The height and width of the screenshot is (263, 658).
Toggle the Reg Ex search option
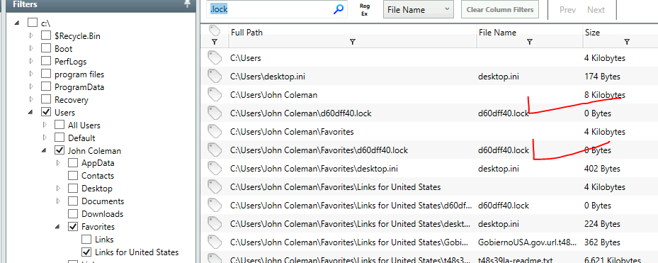tap(364, 10)
